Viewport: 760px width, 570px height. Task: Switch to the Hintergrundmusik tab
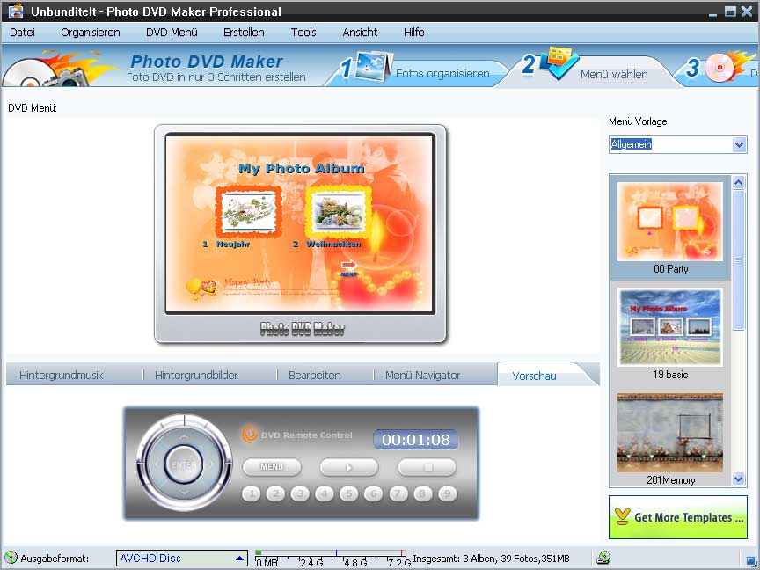click(x=62, y=375)
